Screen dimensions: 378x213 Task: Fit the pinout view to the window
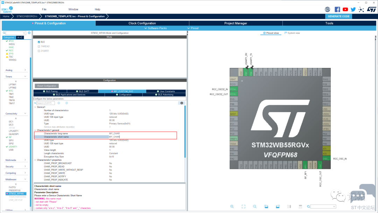[x=244, y=206]
